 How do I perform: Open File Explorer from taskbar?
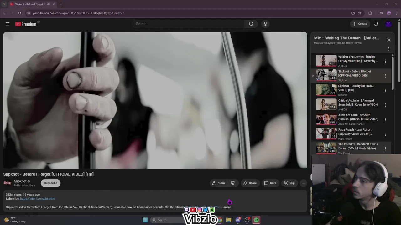click(x=229, y=220)
